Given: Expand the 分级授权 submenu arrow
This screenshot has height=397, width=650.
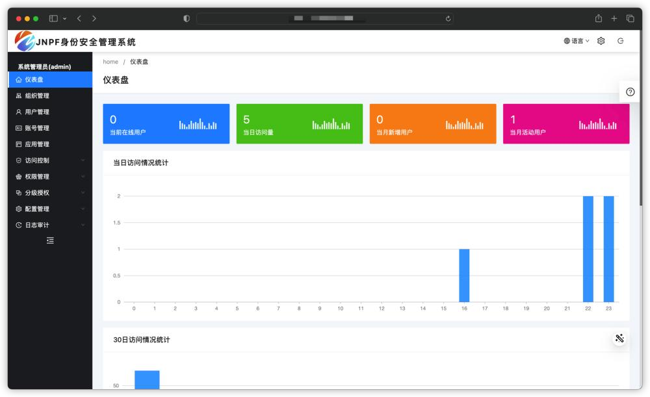Looking at the screenshot, I should tap(83, 193).
